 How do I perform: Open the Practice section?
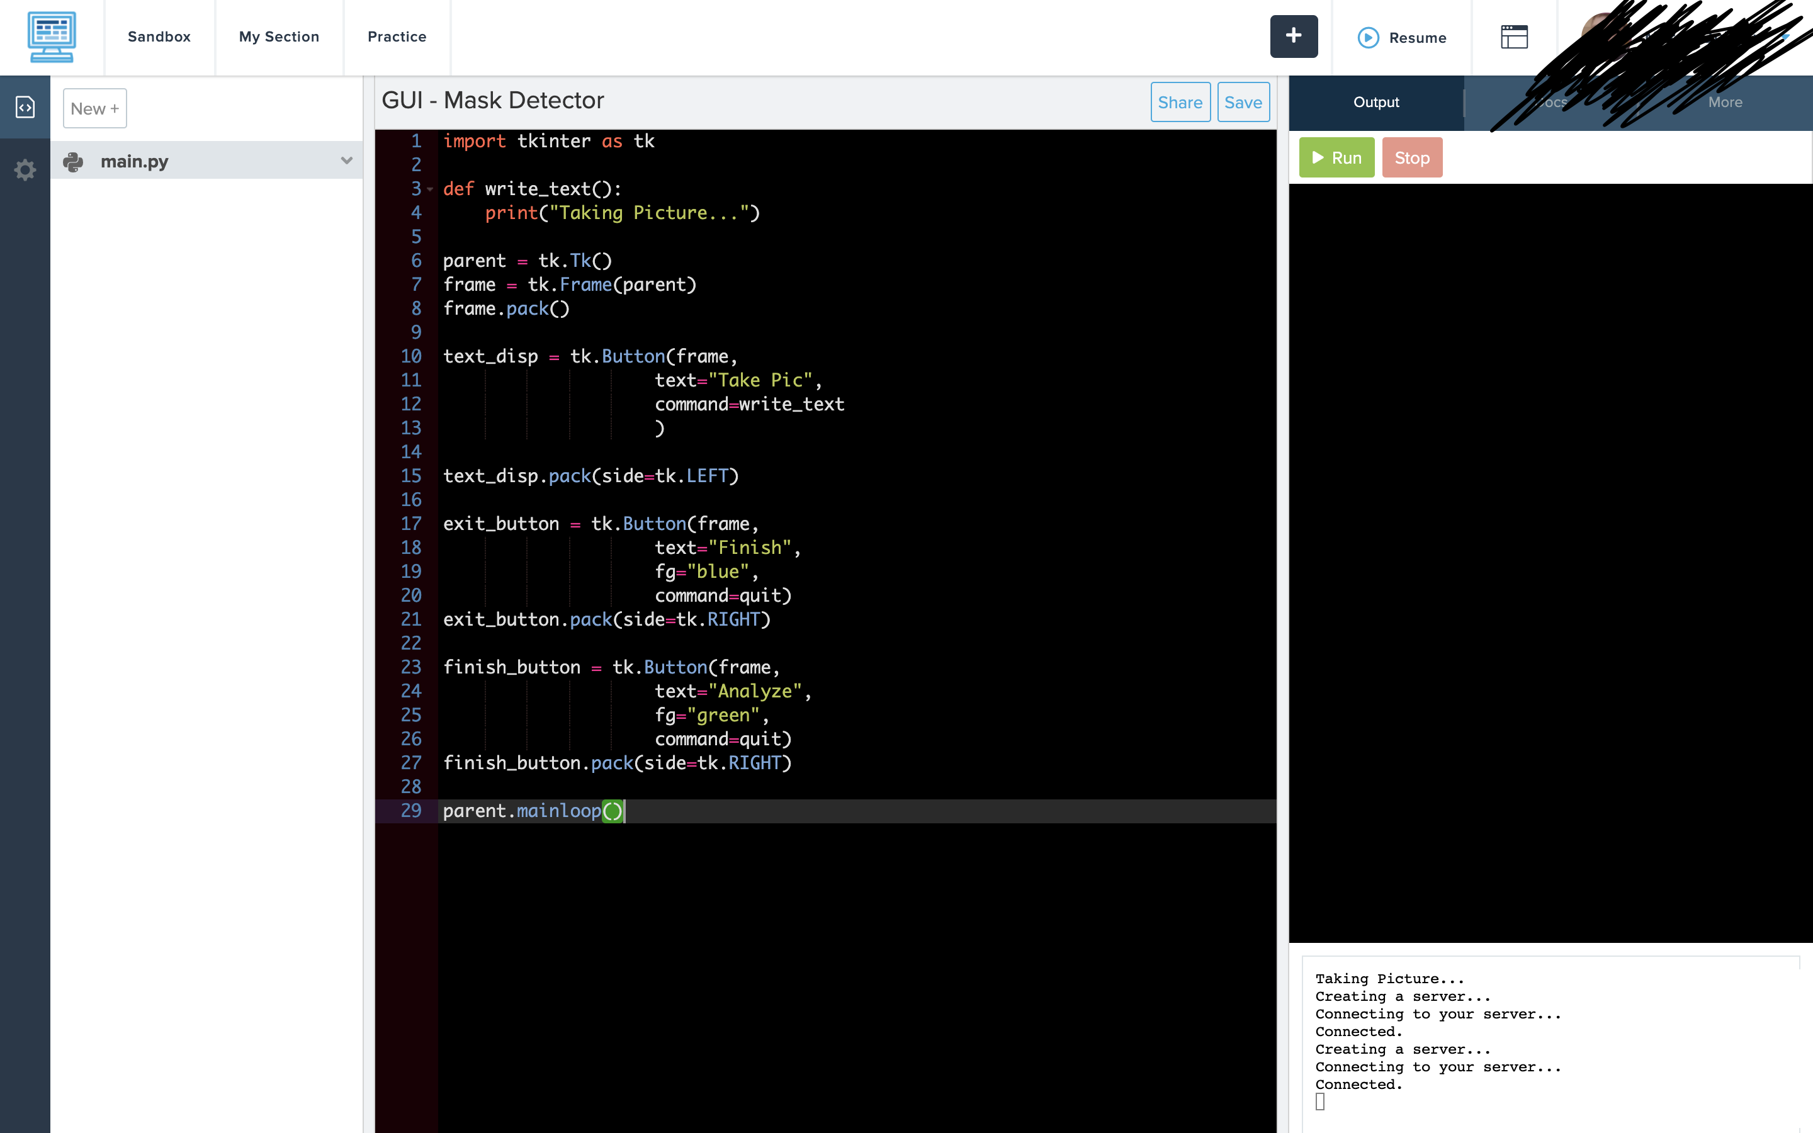tap(397, 37)
